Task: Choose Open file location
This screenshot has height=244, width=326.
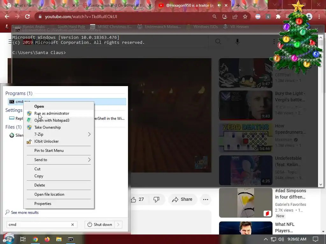Action: 59,194
